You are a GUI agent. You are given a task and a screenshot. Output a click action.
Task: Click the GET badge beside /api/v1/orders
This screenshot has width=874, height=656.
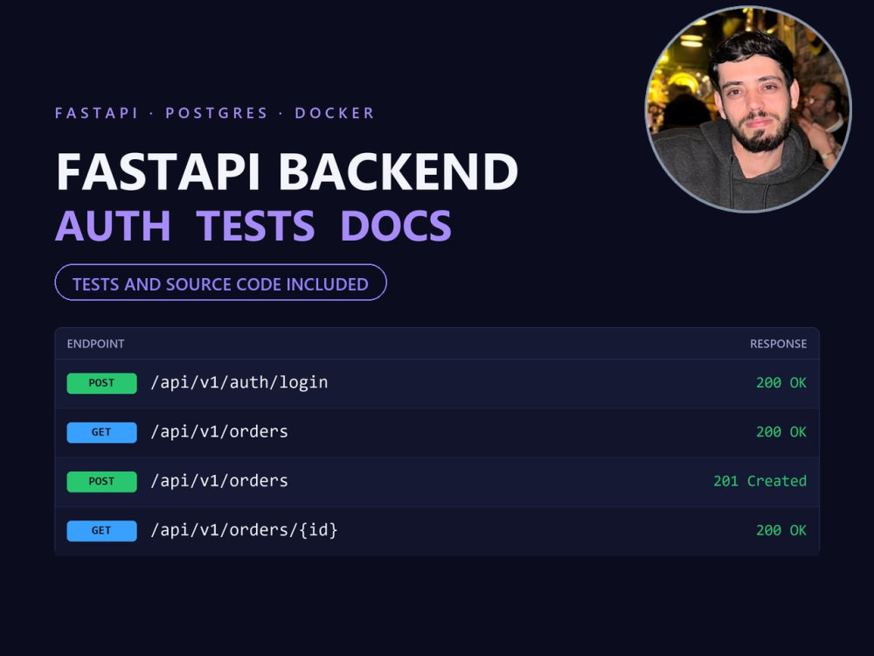(101, 432)
